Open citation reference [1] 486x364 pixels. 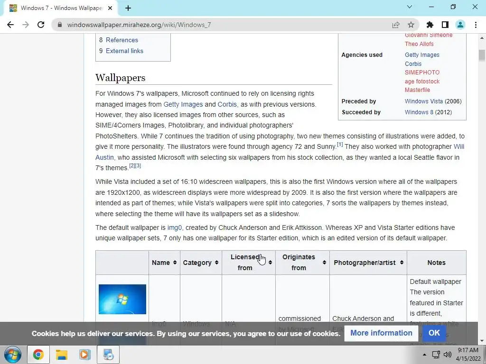coord(340,144)
